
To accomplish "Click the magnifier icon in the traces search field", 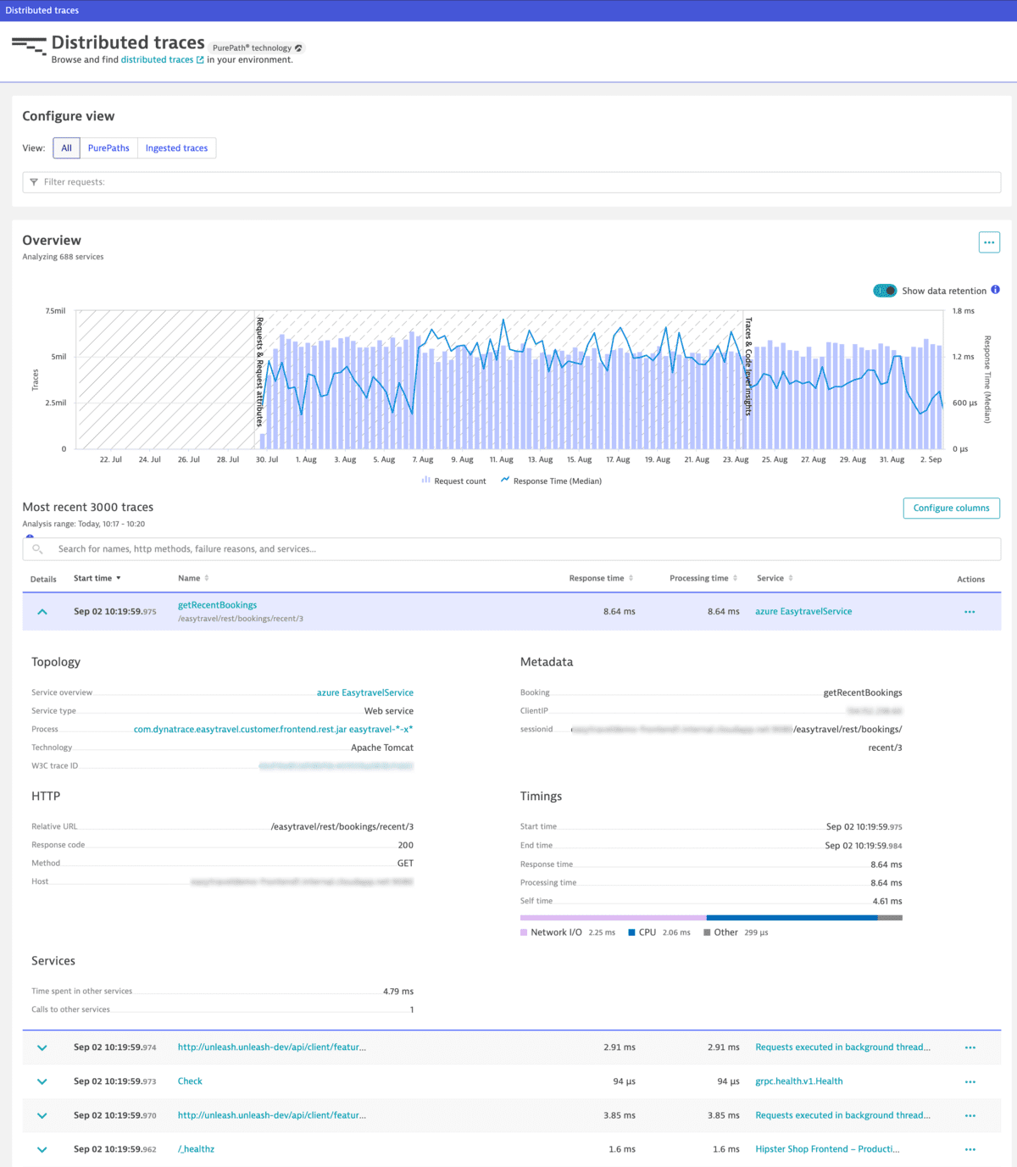I will point(37,548).
